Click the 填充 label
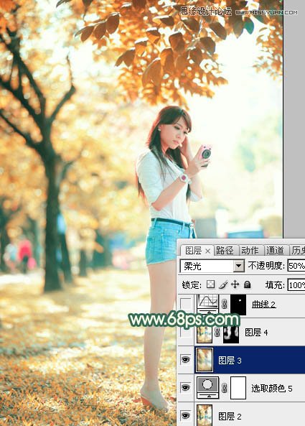The width and height of the screenshot is (305, 426). [275, 284]
